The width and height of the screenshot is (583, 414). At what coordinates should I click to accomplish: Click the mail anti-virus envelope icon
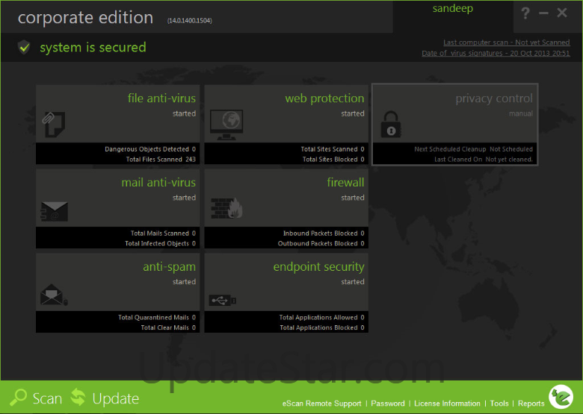tap(54, 210)
